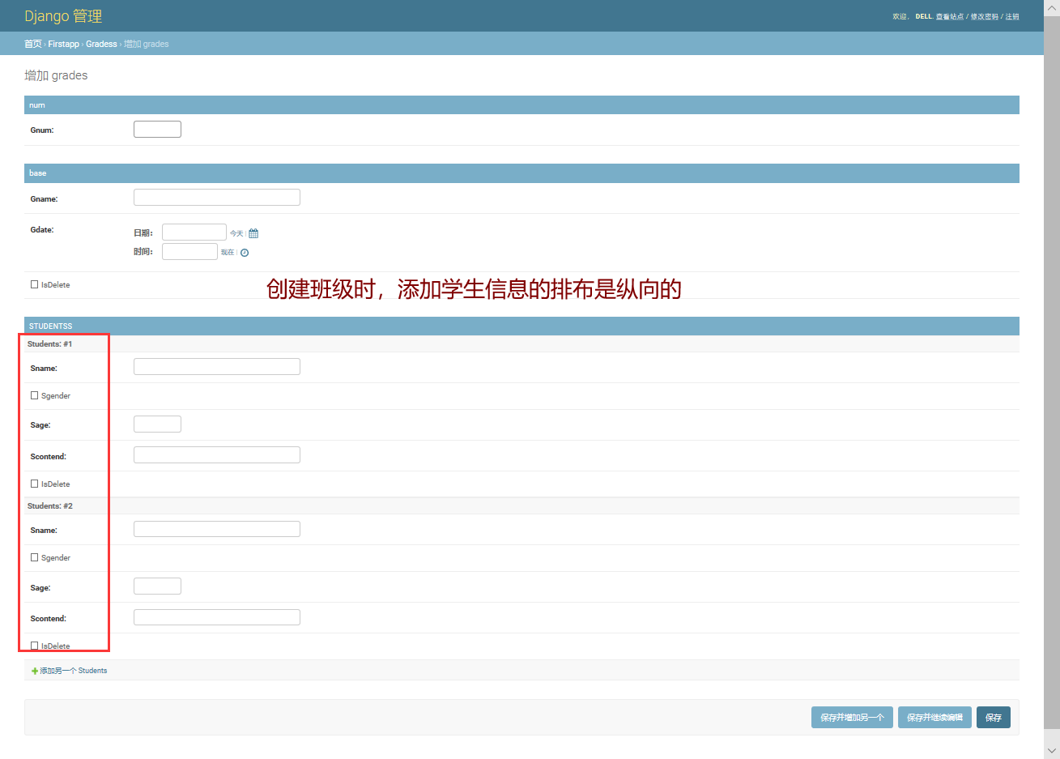Viewport: 1060px width, 759px height.
Task: Focus Sage field of Students #1
Action: [157, 424]
